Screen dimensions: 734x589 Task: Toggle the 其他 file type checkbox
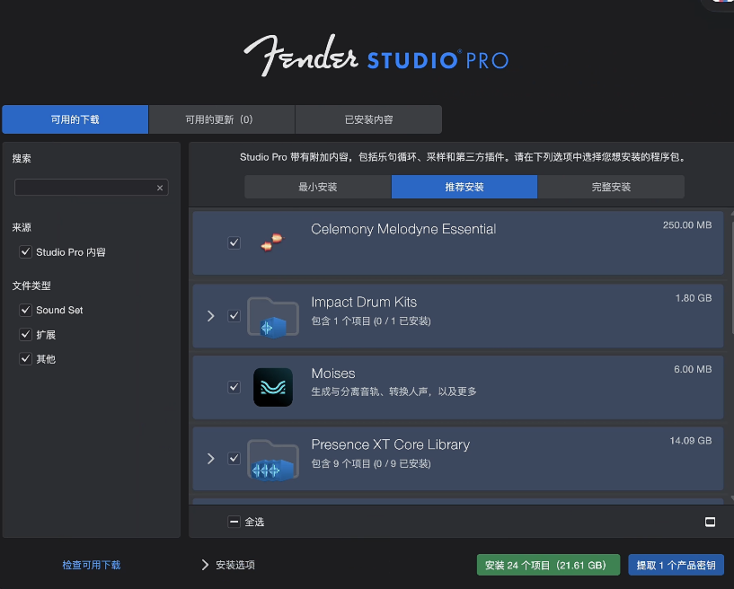[25, 359]
